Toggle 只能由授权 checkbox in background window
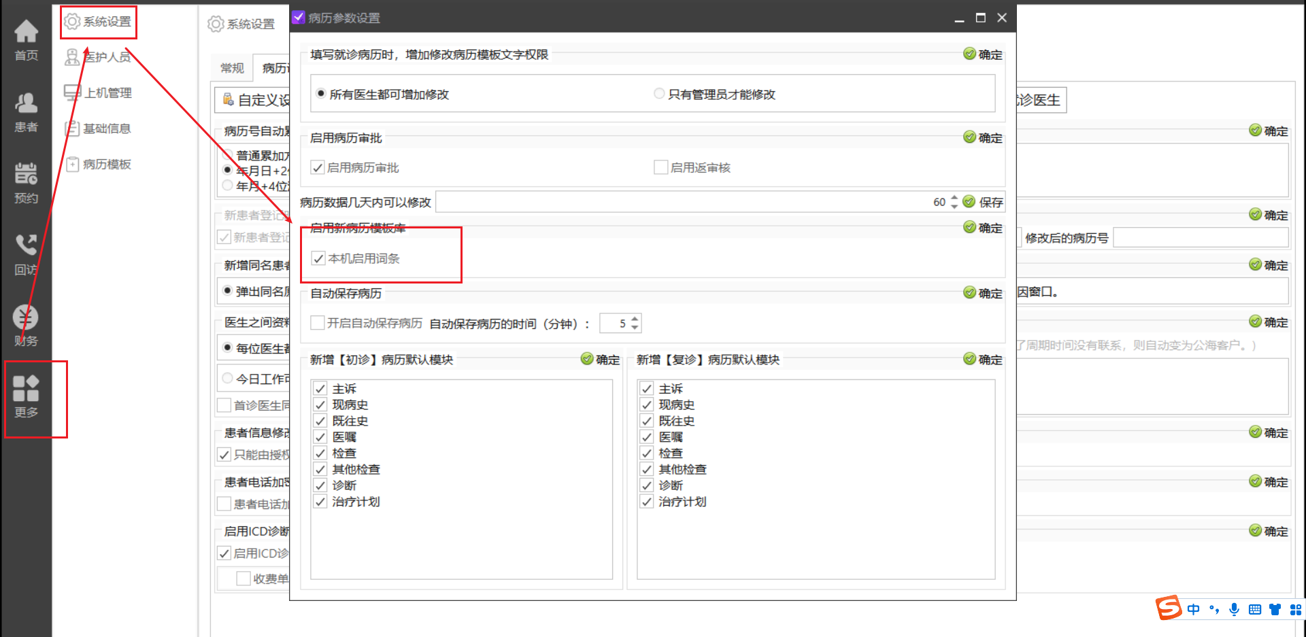 [x=224, y=455]
